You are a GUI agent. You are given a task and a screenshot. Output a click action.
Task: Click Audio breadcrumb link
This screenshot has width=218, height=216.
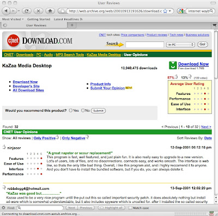click(x=49, y=55)
